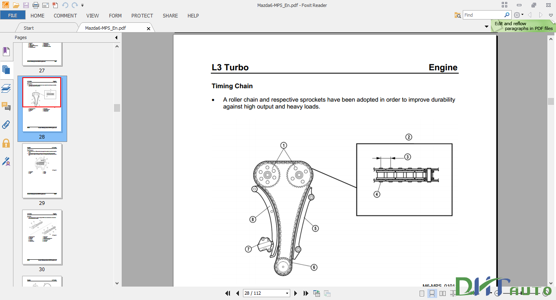Select the VIEW ribbon tab
This screenshot has width=556, height=300.
(x=93, y=15)
